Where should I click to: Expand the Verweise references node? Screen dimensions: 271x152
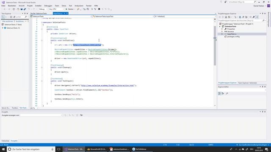[222, 32]
